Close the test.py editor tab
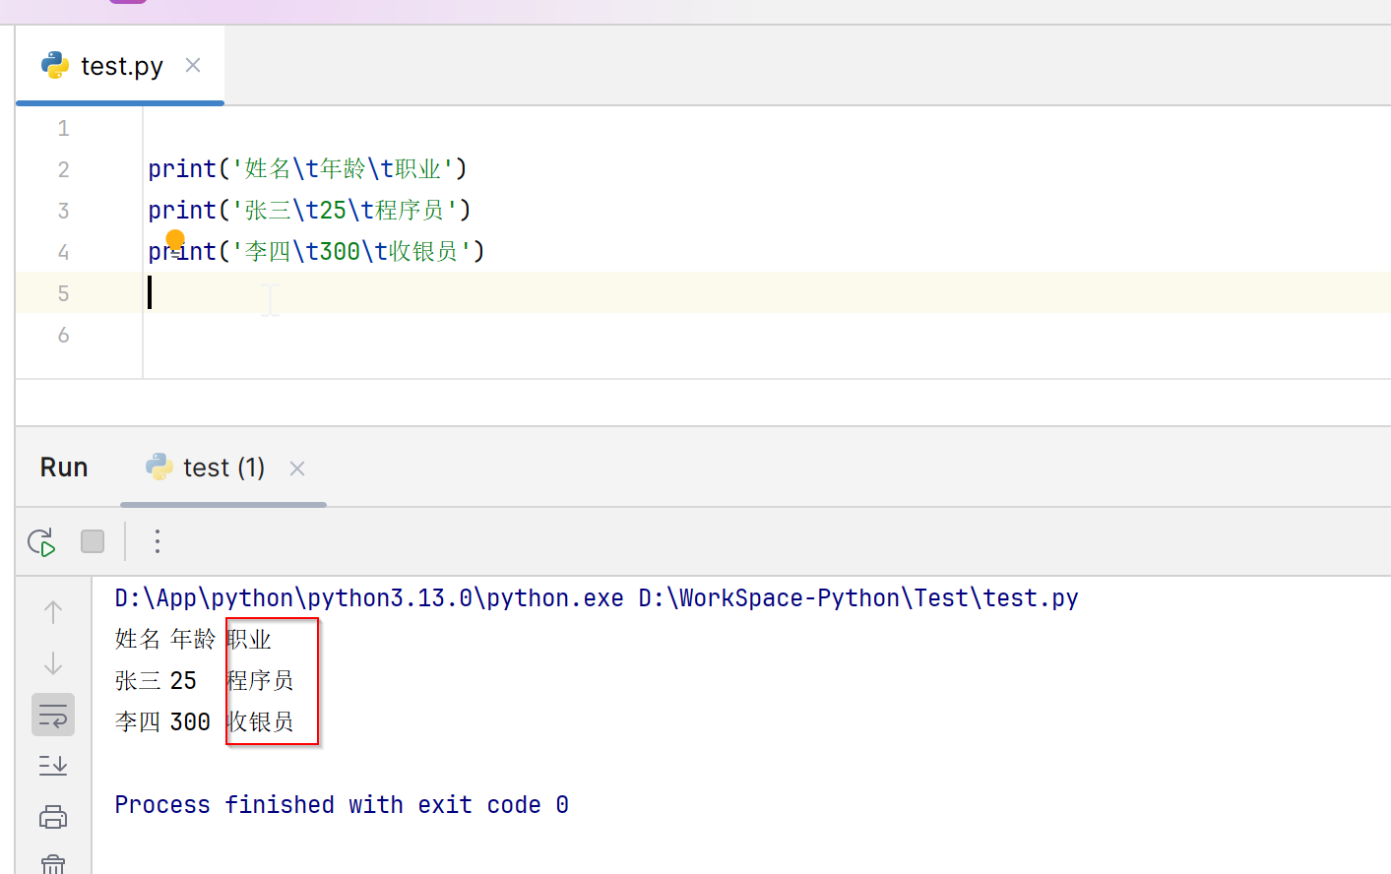1391x874 pixels. (x=193, y=65)
